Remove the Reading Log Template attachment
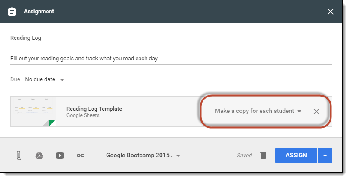Viewport: 349px width, 179px height. pyautogui.click(x=316, y=112)
